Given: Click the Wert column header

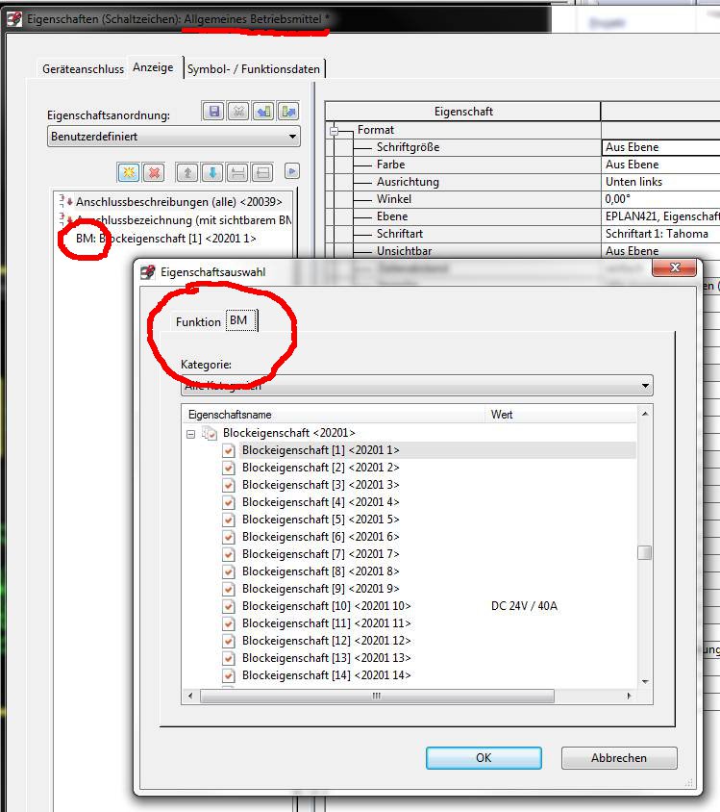Looking at the screenshot, I should (x=561, y=415).
